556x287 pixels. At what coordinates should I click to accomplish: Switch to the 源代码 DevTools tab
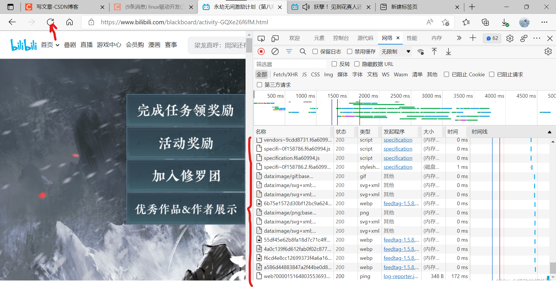[365, 38]
